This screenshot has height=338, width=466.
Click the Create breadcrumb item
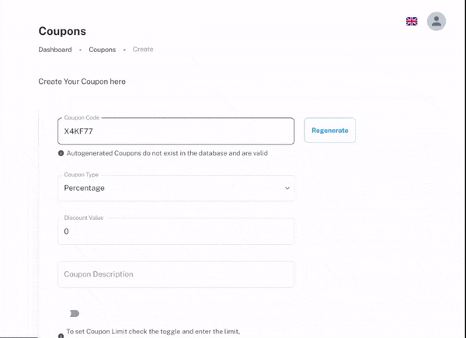point(143,50)
